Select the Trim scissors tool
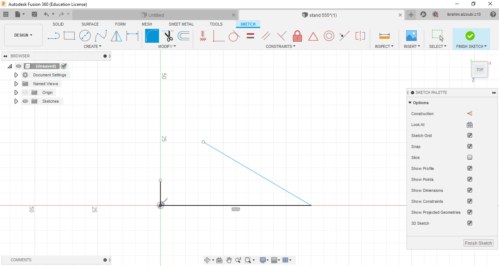Screen dimensions: 499x266 point(168,36)
